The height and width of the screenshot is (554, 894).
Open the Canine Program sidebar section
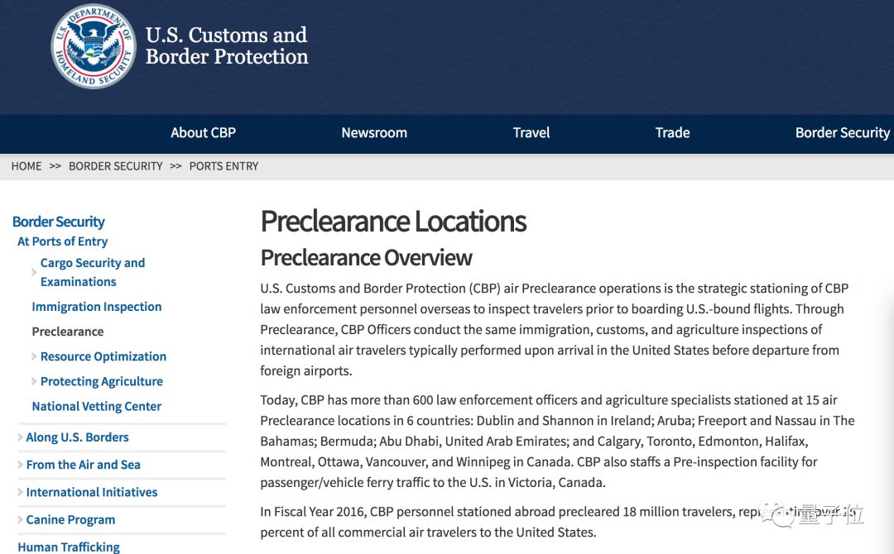(x=70, y=519)
